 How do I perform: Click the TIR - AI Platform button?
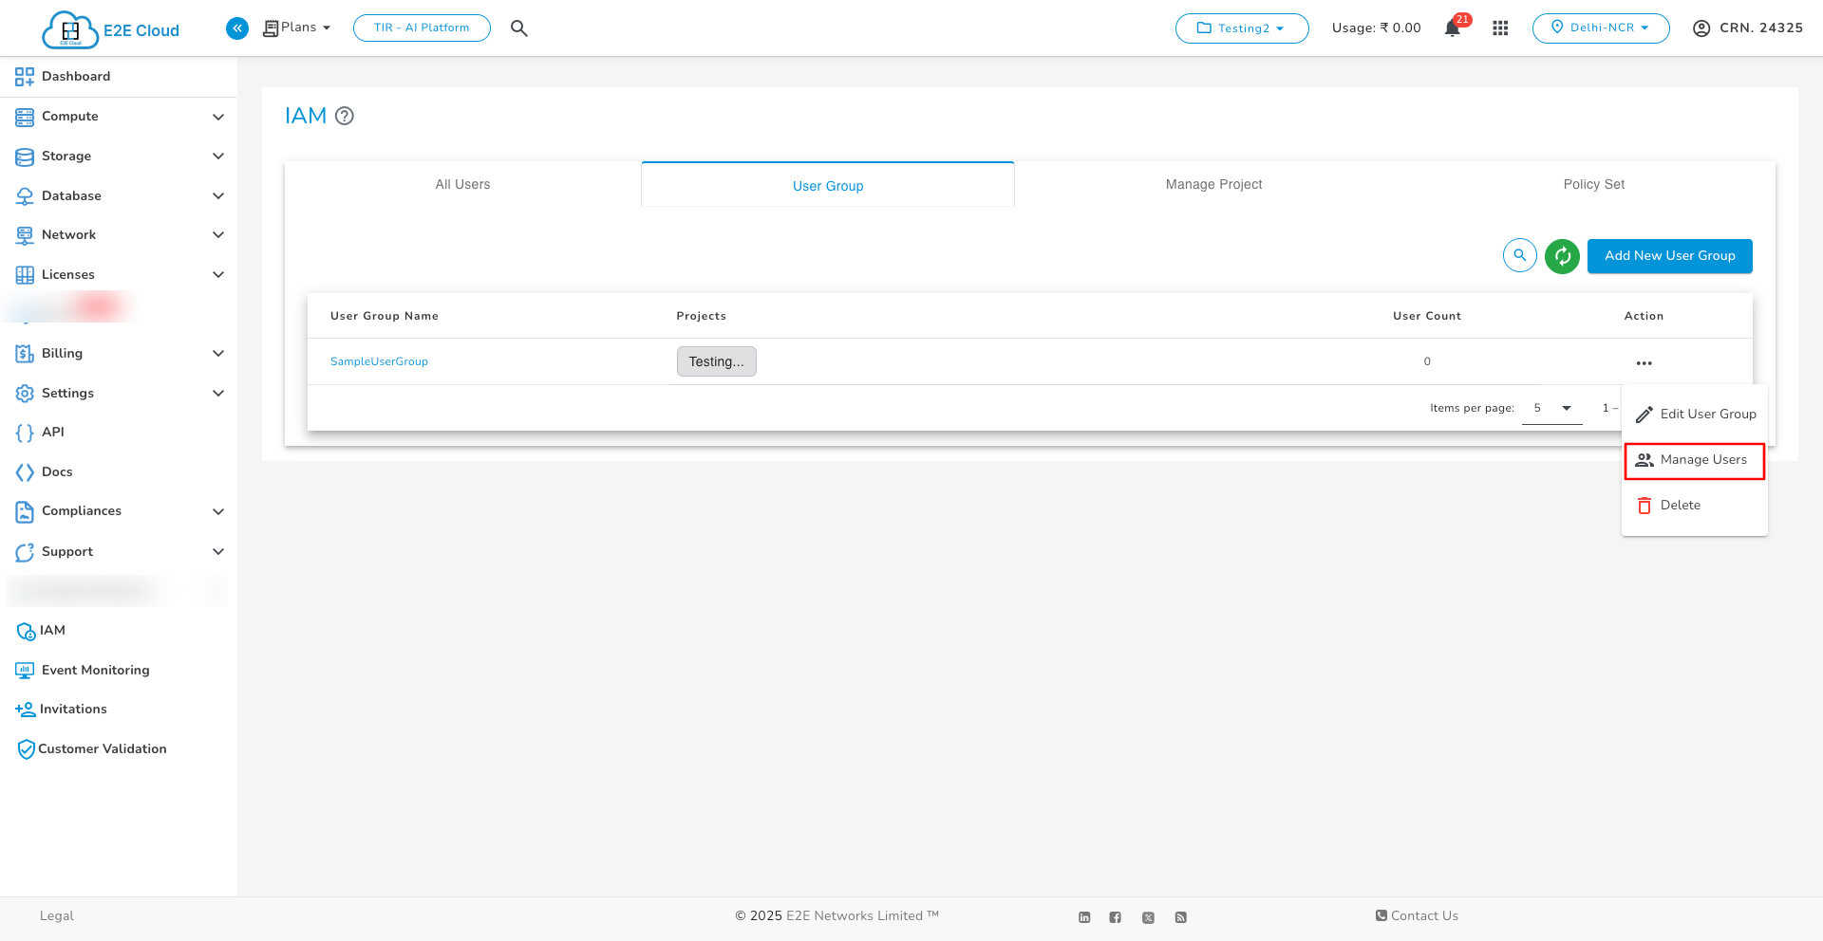pos(422,28)
